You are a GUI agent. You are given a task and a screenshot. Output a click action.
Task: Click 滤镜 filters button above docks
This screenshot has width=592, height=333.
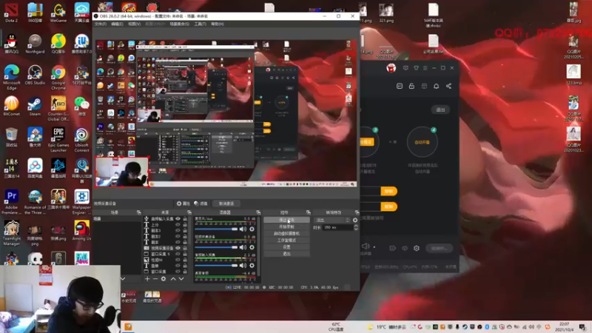[201, 203]
